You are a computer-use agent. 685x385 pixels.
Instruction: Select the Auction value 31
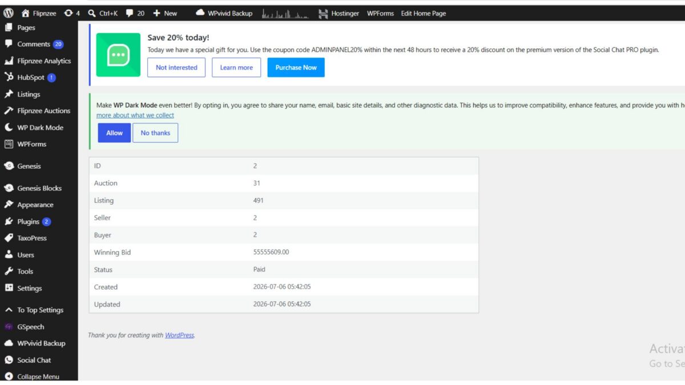pos(257,183)
